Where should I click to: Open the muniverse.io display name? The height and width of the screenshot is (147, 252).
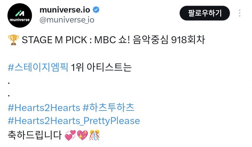(65, 10)
